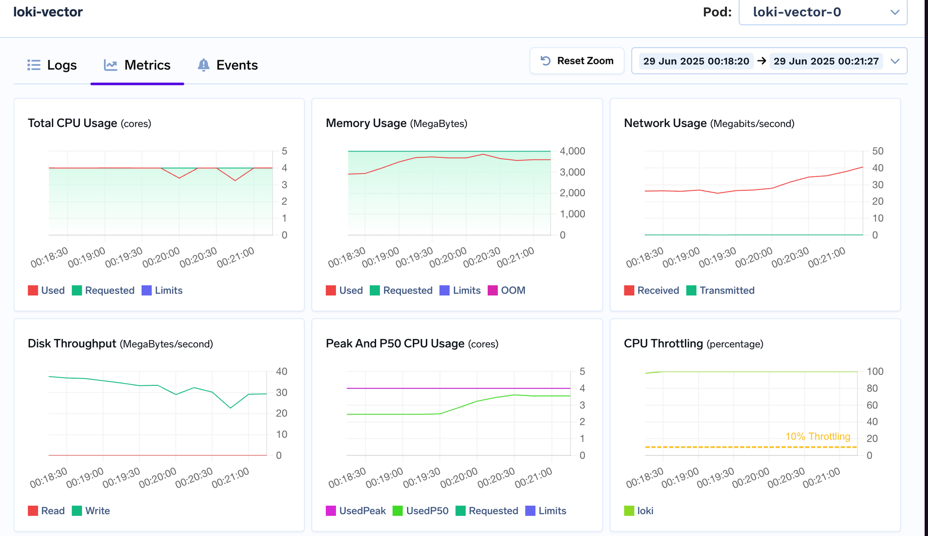This screenshot has height=536, width=928.
Task: Click the start timestamp 29 Jun 2025 00:18:20
Action: pos(696,61)
